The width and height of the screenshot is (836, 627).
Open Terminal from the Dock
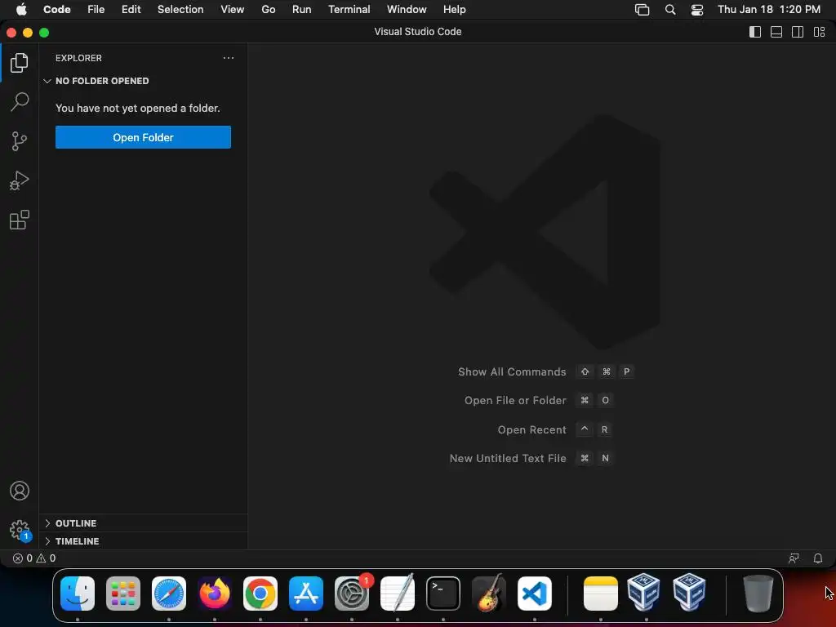pos(443,594)
